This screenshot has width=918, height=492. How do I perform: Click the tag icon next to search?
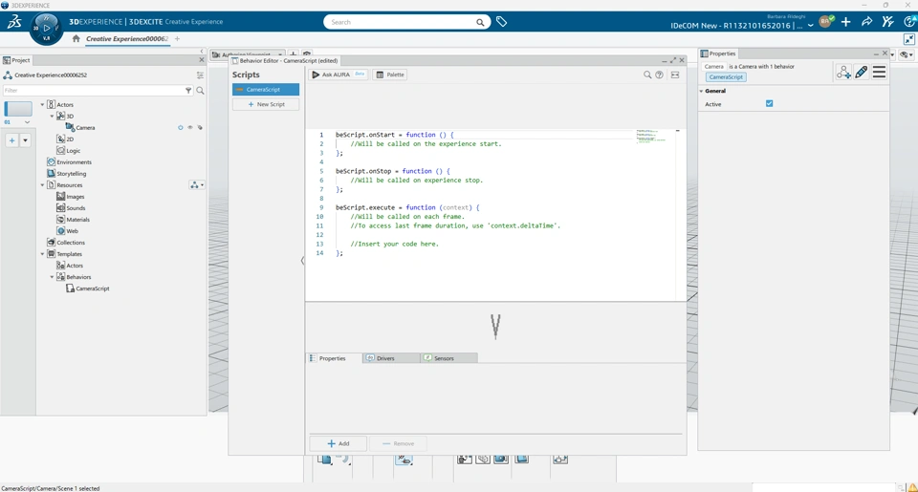[501, 22]
